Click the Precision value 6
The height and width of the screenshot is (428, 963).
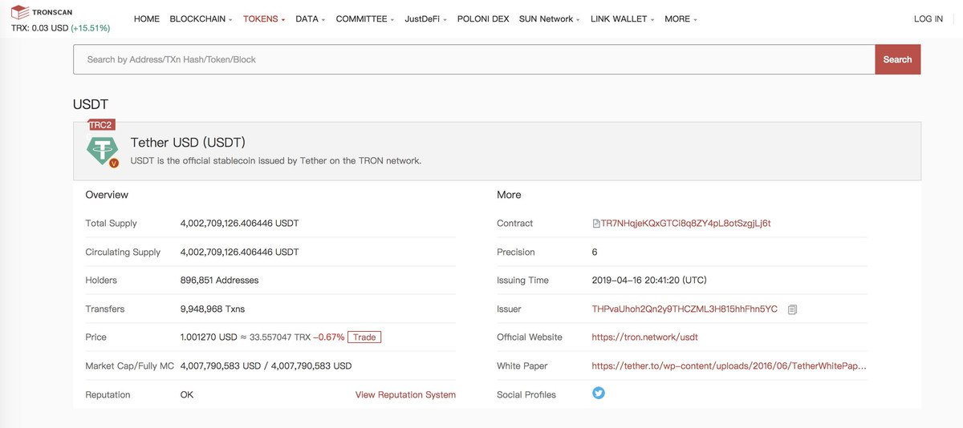tap(595, 252)
